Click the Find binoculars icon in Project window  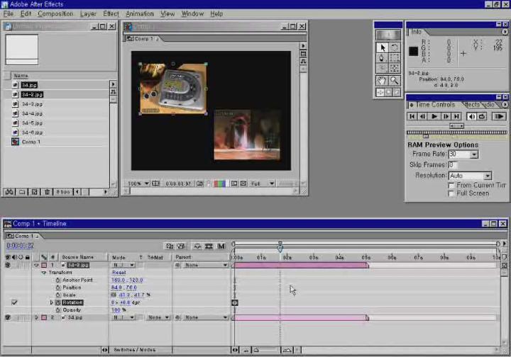point(9,192)
